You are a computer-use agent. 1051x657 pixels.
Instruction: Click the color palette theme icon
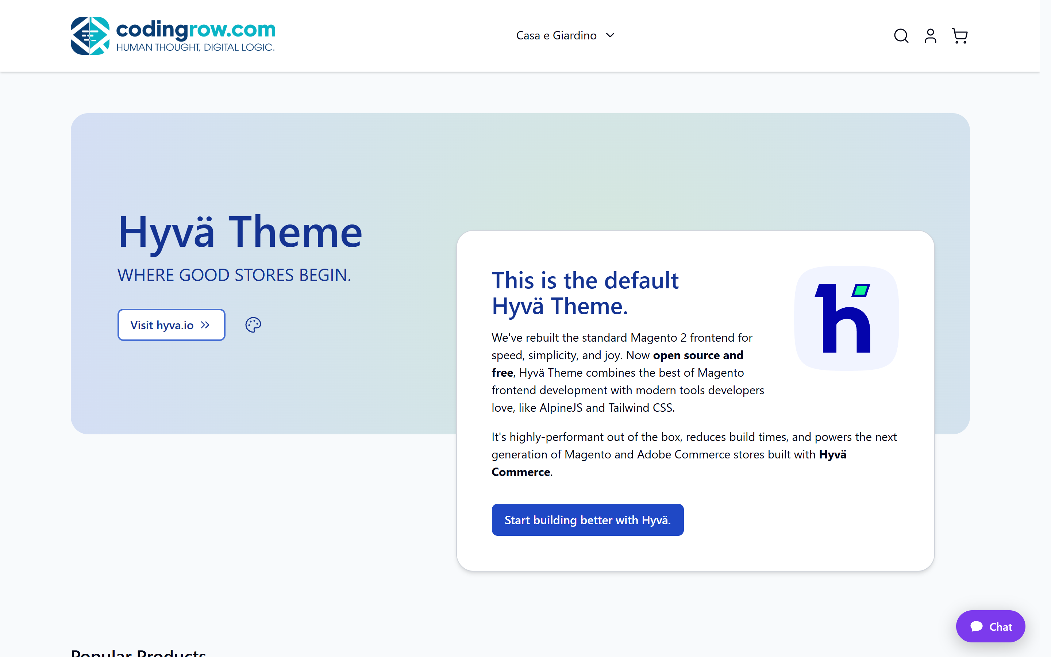(x=253, y=325)
